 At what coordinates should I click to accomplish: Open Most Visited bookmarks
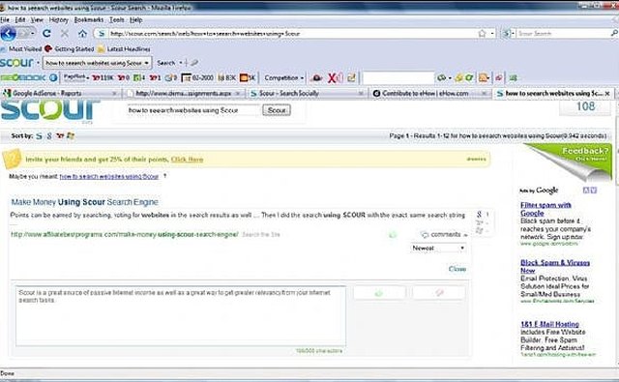click(x=21, y=49)
